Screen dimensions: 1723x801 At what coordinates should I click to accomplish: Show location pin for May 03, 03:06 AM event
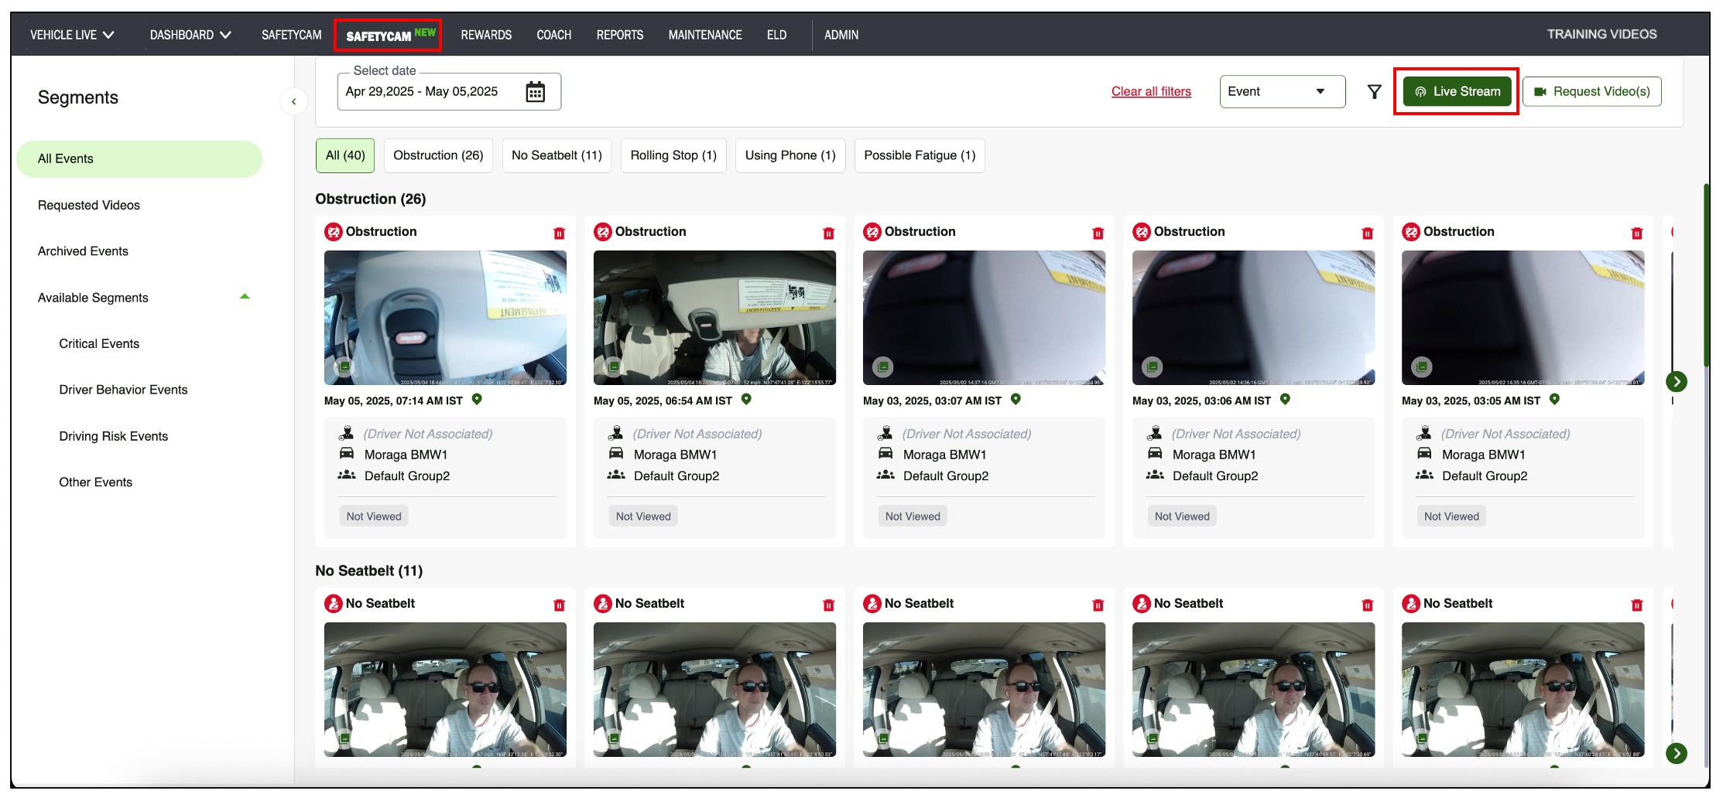[x=1285, y=399]
